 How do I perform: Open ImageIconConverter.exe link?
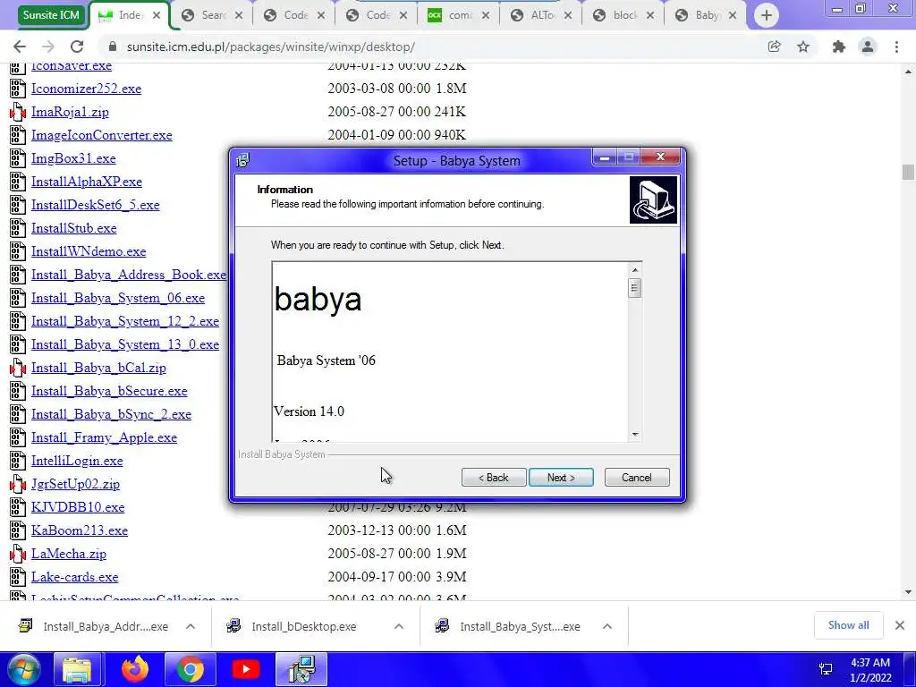coord(102,136)
